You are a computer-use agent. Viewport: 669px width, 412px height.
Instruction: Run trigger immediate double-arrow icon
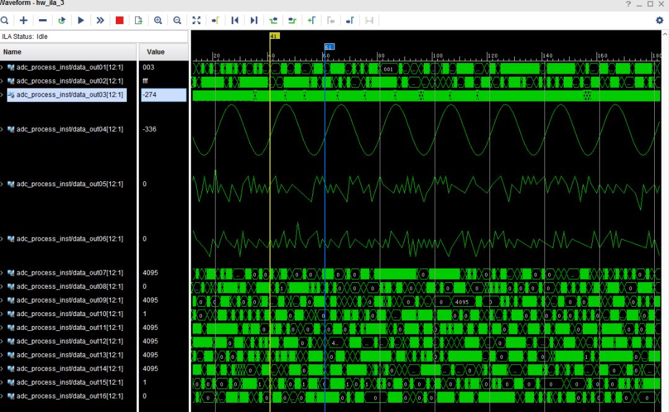100,20
